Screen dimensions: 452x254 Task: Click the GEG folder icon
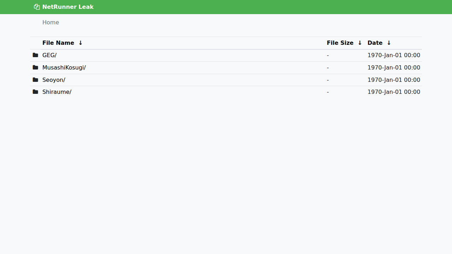[x=35, y=55]
